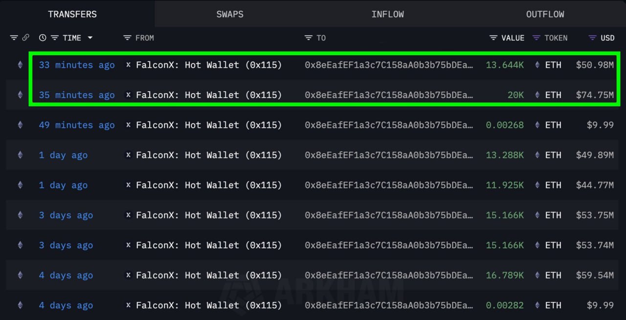Screen dimensions: 626x320
Task: Click the $59.54M USD amount
Action: pyautogui.click(x=595, y=275)
